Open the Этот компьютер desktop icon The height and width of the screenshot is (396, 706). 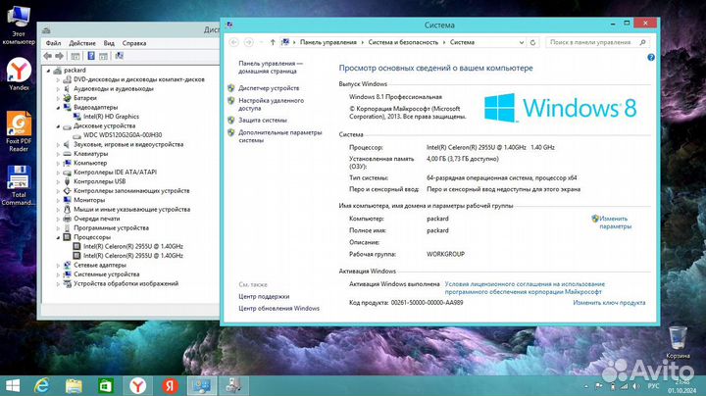[x=19, y=25]
